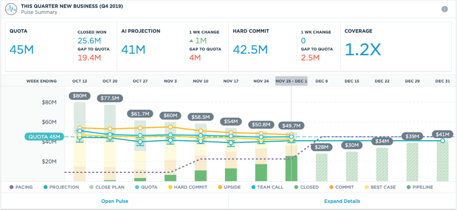Click the Hard Commit 1 WK change 0 value

pos(303,41)
